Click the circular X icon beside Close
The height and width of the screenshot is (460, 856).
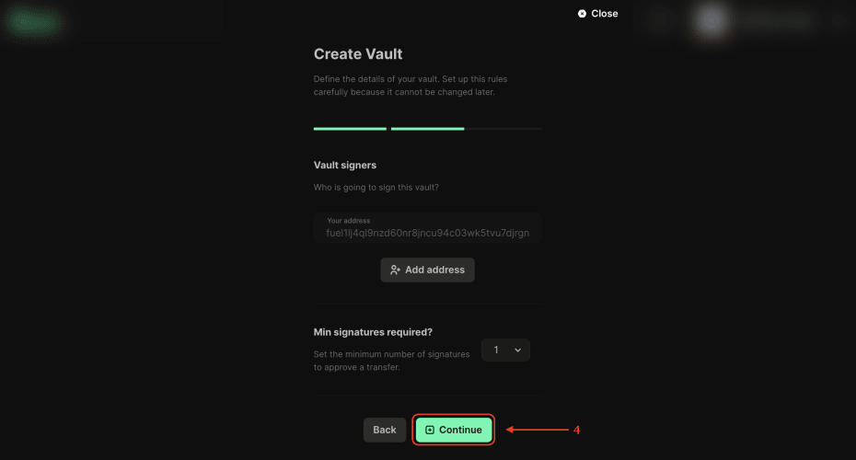click(x=582, y=14)
